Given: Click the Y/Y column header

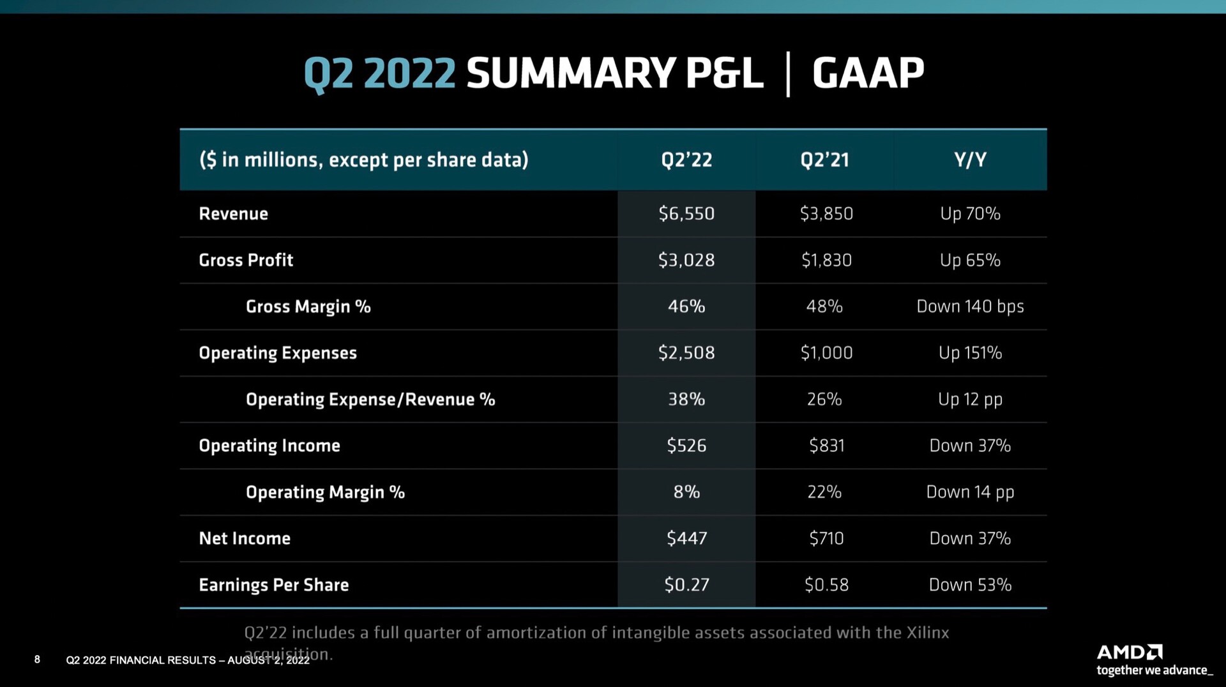Looking at the screenshot, I should pyautogui.click(x=970, y=160).
